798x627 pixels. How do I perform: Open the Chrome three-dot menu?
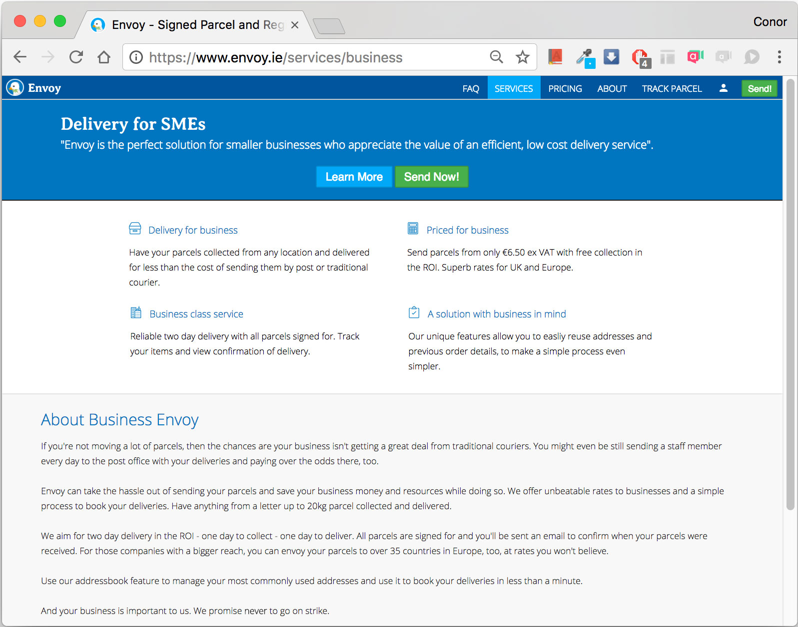tap(779, 57)
